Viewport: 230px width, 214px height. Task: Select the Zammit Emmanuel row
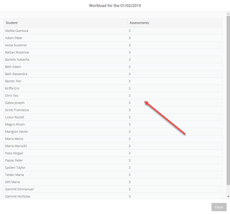tap(113, 189)
